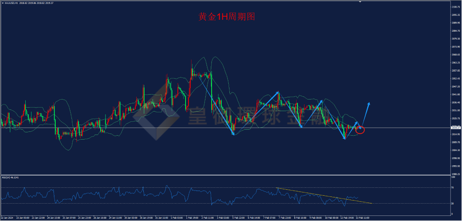Click the 2019.37 current price tag
Image resolution: width=462 pixels, height=221 pixels.
pyautogui.click(x=456, y=128)
